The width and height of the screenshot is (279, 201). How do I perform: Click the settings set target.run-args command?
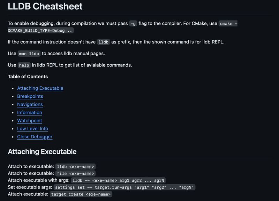tap(125, 187)
